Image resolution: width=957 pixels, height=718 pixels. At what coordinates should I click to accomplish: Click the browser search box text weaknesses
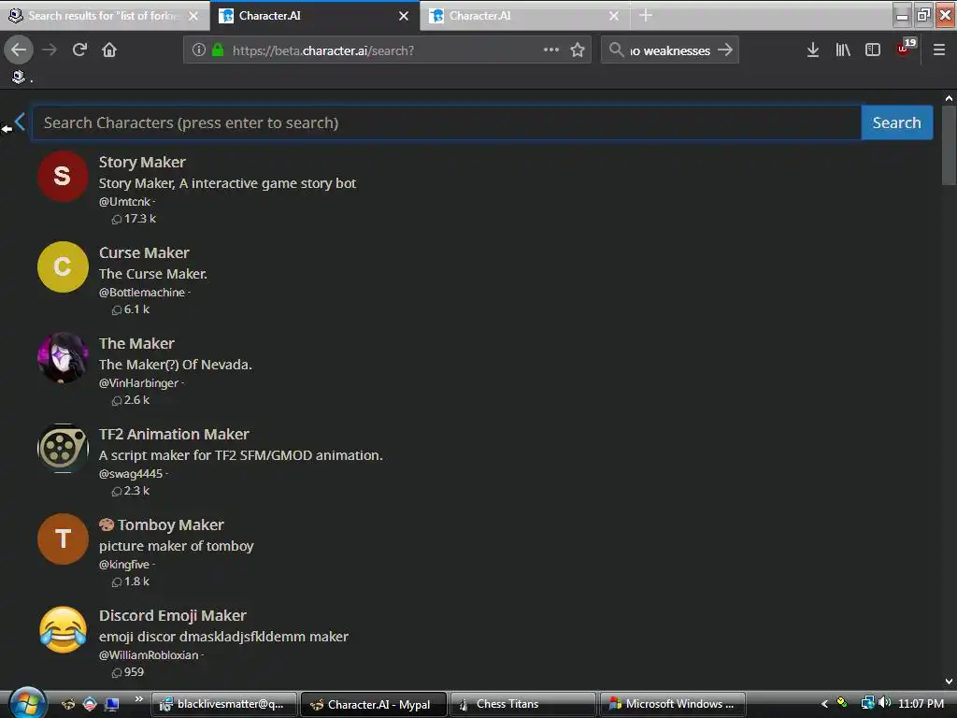(x=670, y=50)
